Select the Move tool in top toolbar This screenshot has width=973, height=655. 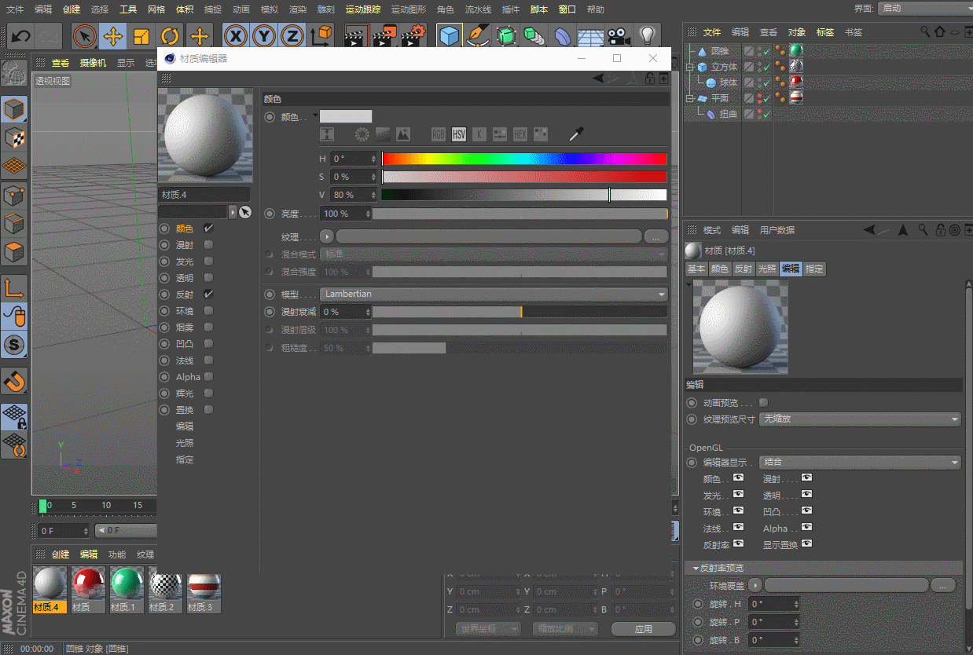(x=113, y=36)
